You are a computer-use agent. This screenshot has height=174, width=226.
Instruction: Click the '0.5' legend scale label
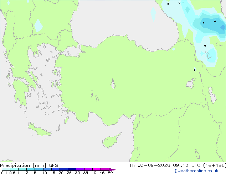[x=12, y=173]
